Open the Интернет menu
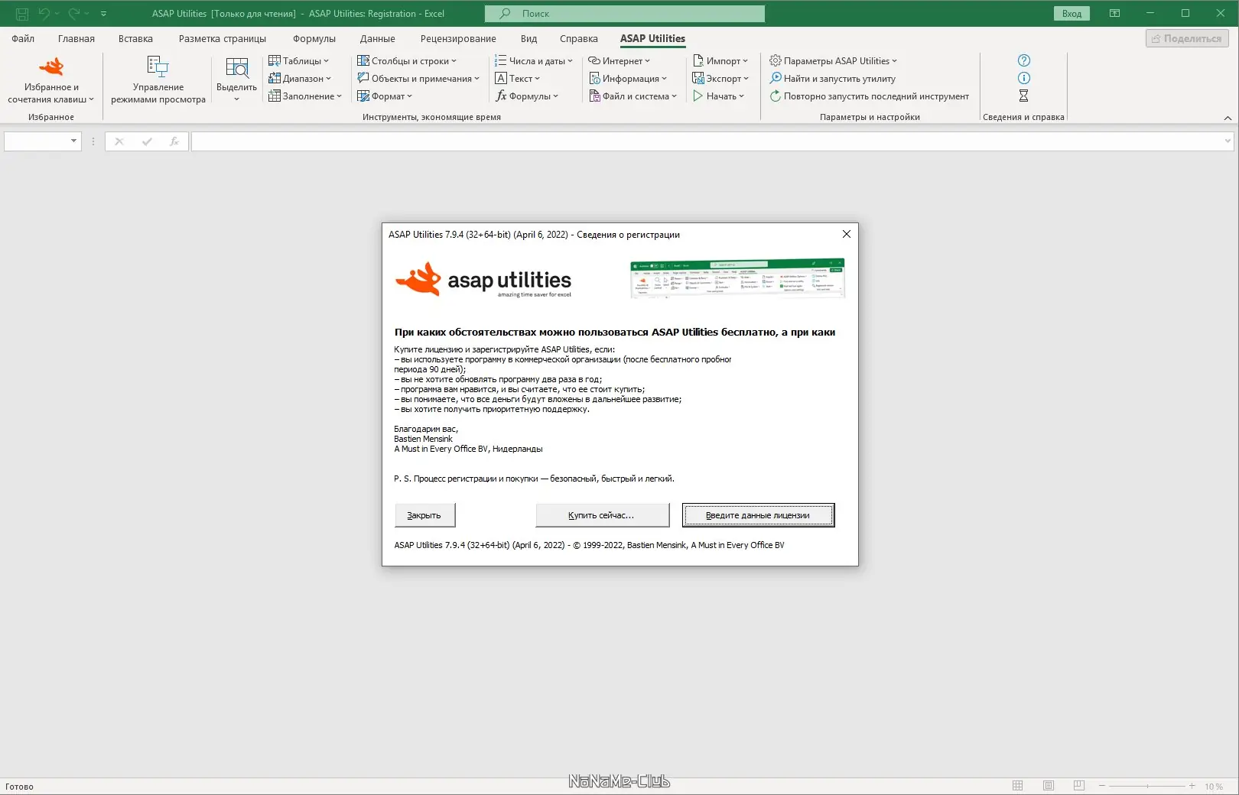The image size is (1239, 795). coord(619,61)
